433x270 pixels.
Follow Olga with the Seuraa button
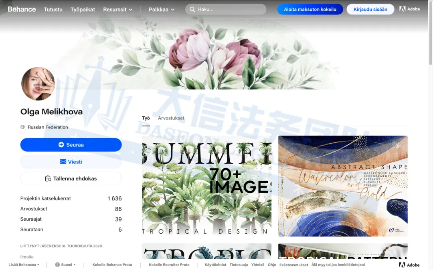[71, 145]
